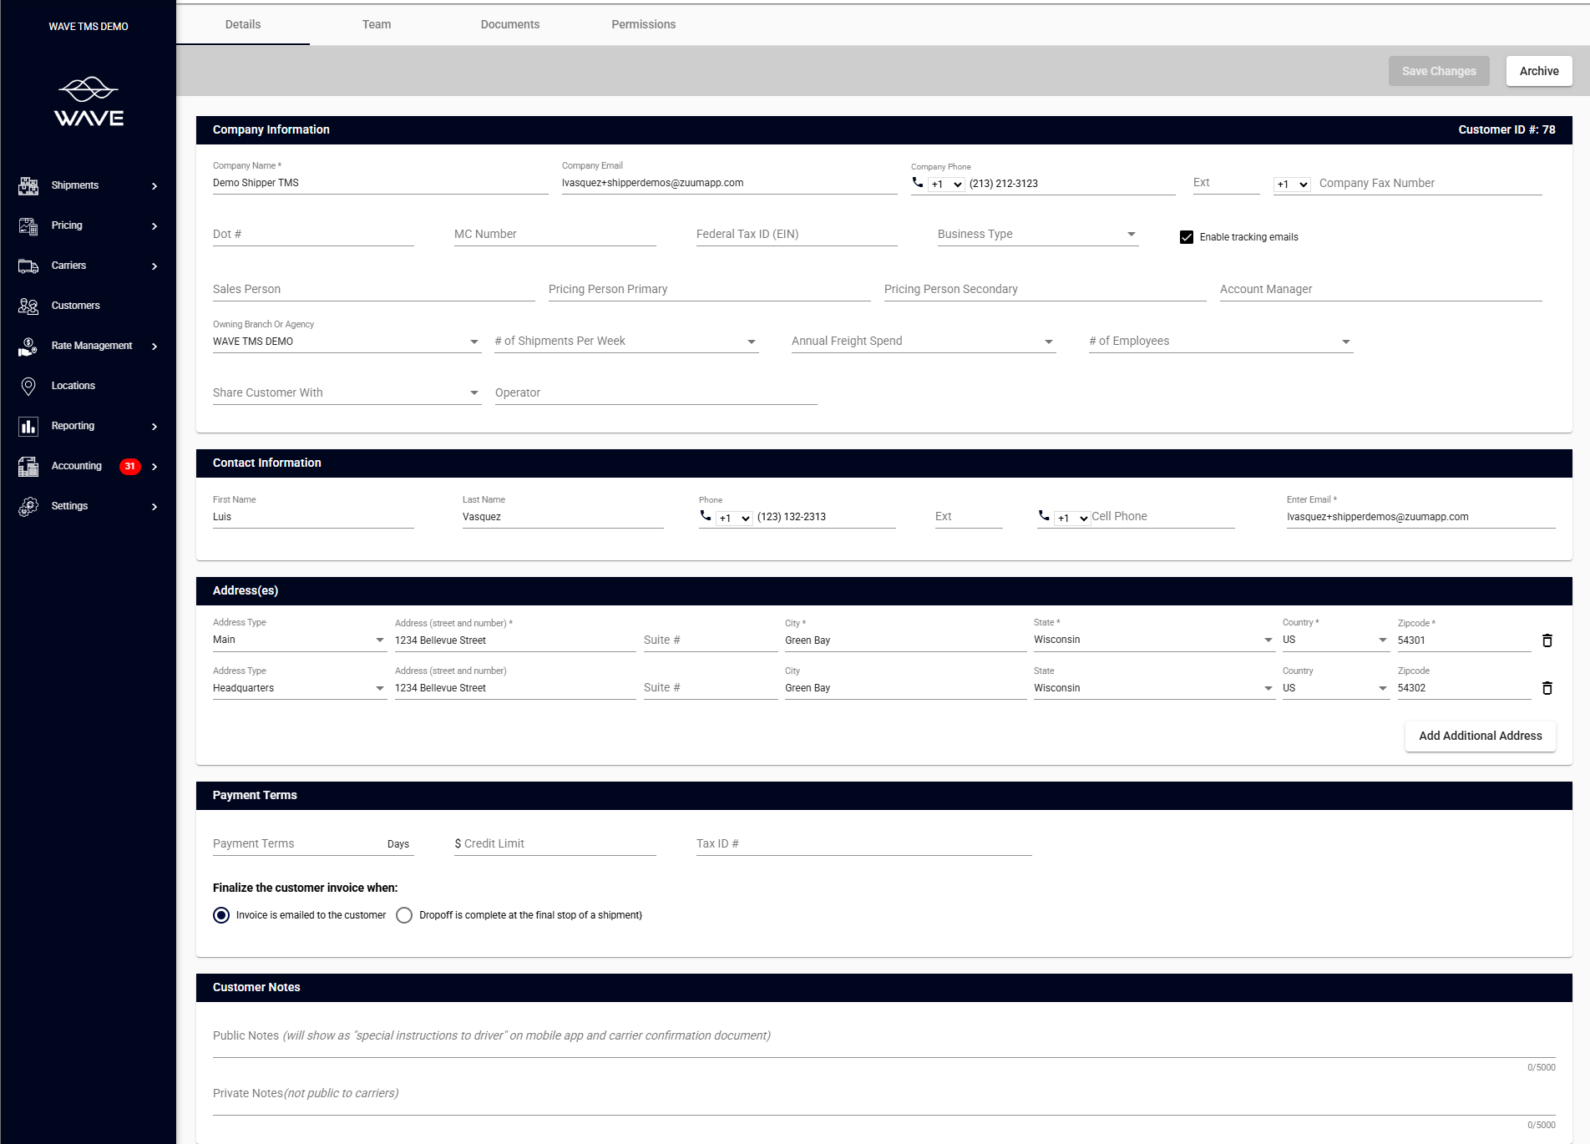Click the Public Notes text field
1590x1144 pixels.
(883, 1036)
